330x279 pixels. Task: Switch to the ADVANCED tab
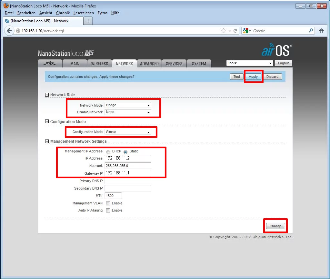coord(149,64)
